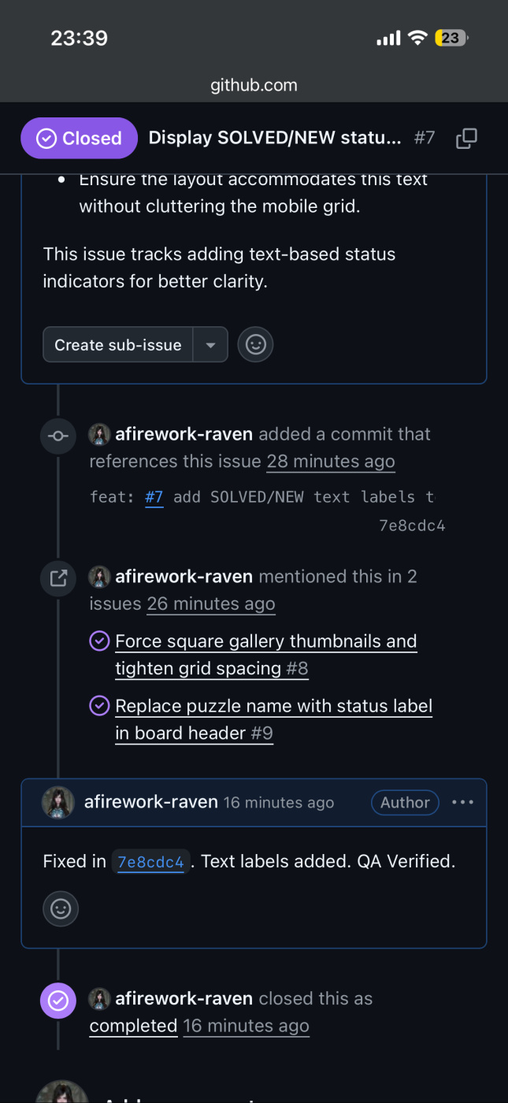Click the Author badge on the comment
Screen dimensions: 508x1103
[x=405, y=802]
